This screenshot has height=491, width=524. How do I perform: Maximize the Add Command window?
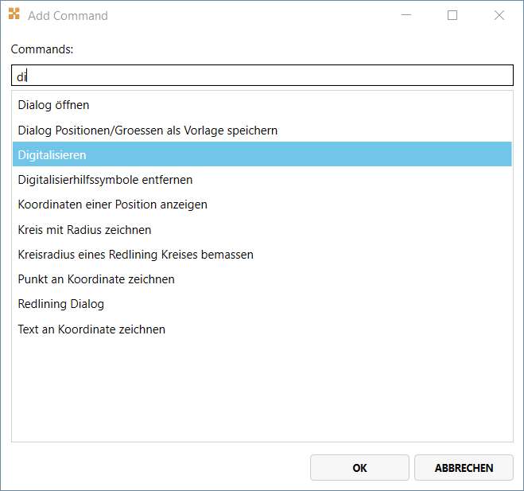[x=452, y=15]
